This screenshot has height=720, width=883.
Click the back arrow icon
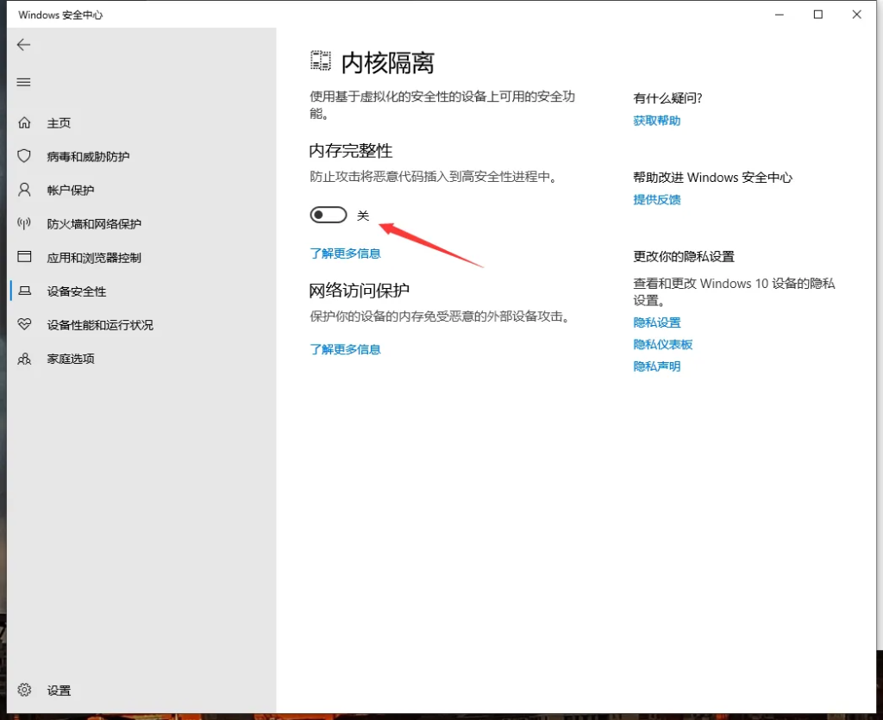(23, 45)
